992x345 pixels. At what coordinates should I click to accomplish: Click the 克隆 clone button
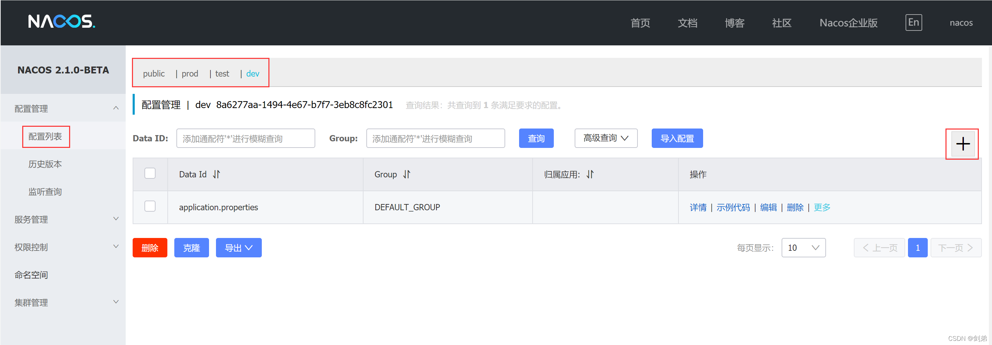point(191,247)
